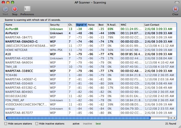Sort by Signal column header
This screenshot has width=181, height=128.
pyautogui.click(x=81, y=25)
